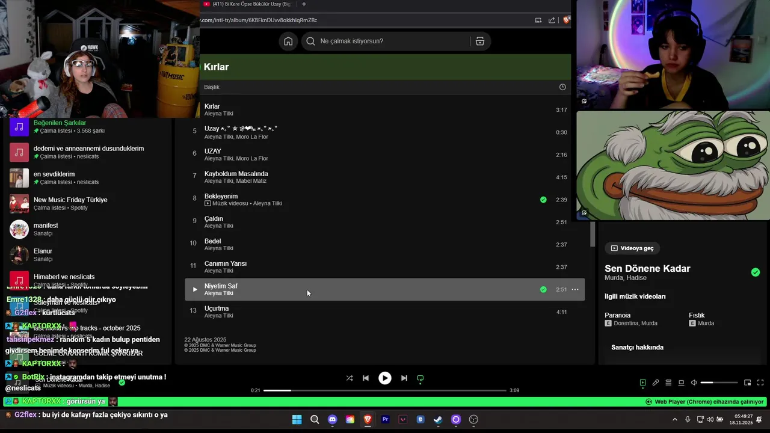Skip to next track
The height and width of the screenshot is (433, 770).
pyautogui.click(x=404, y=378)
